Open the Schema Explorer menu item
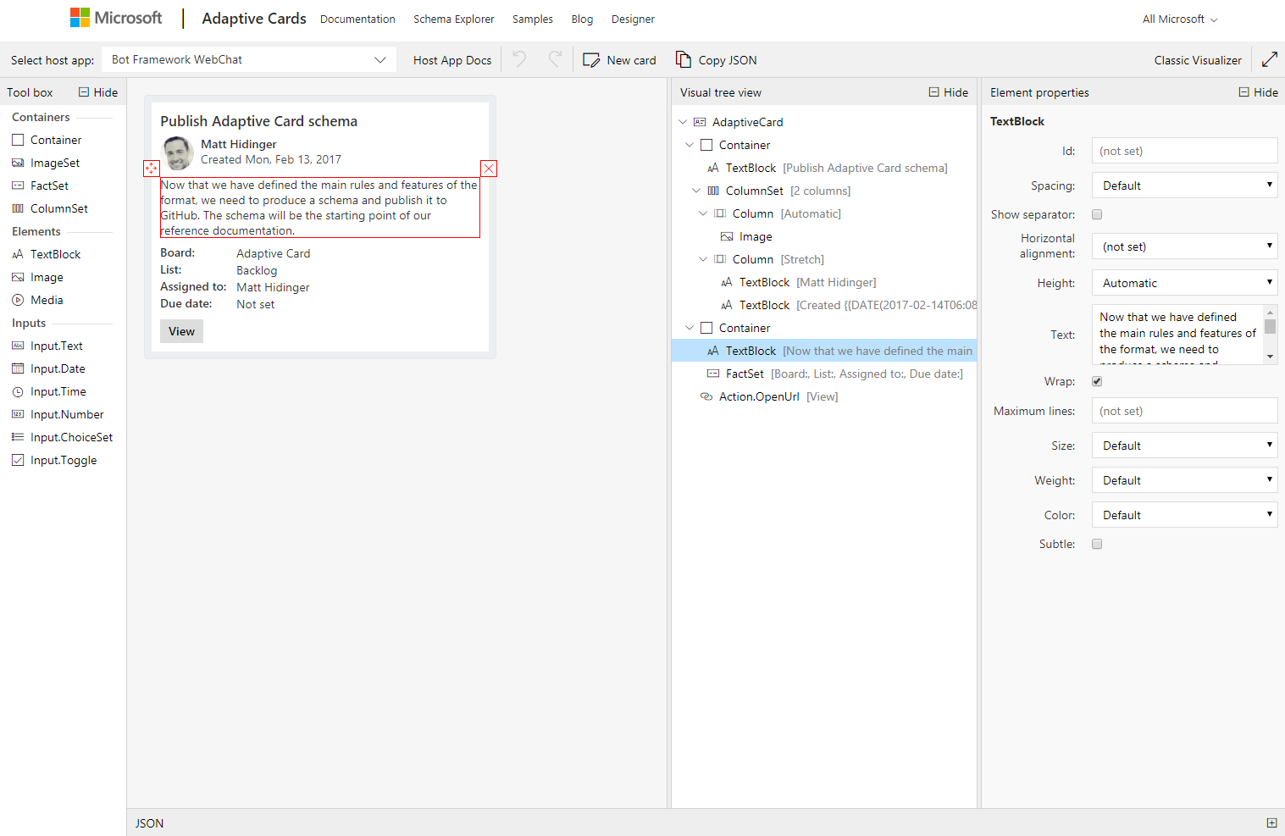The height and width of the screenshot is (836, 1285). tap(453, 19)
